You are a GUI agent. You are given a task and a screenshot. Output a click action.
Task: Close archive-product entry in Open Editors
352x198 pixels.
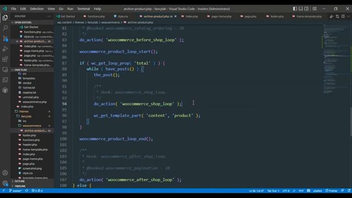coord(17,42)
